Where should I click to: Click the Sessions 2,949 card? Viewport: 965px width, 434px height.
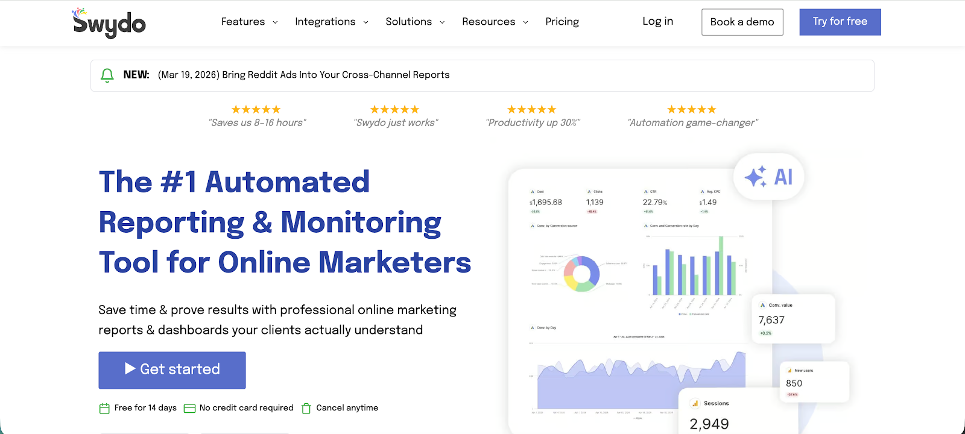click(738, 411)
